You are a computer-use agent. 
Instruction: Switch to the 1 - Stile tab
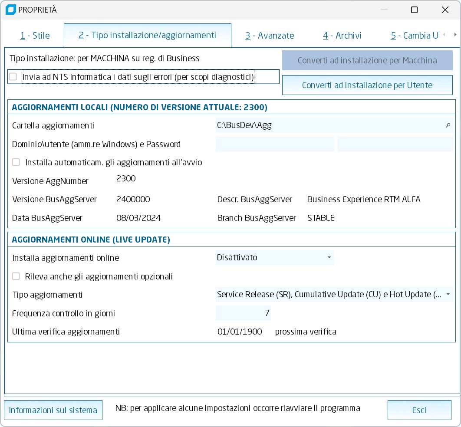35,36
